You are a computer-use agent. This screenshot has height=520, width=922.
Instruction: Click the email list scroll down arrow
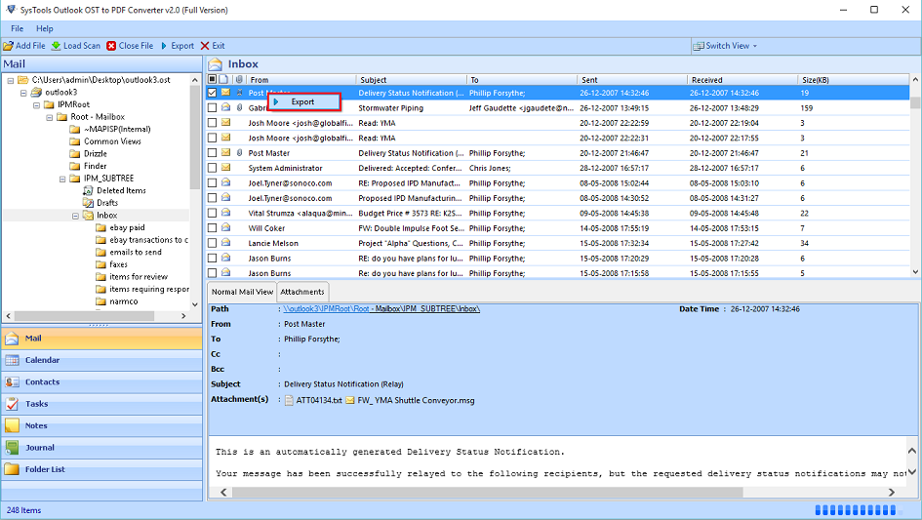click(915, 272)
